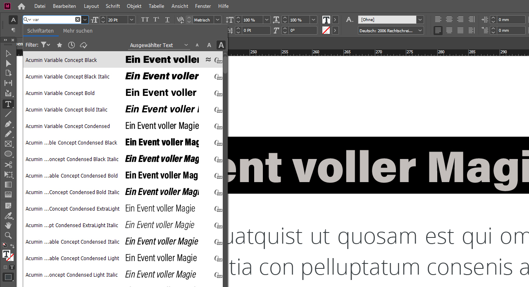Open the vertical scale dropdown
Image resolution: width=529 pixels, height=287 pixels.
click(267, 20)
